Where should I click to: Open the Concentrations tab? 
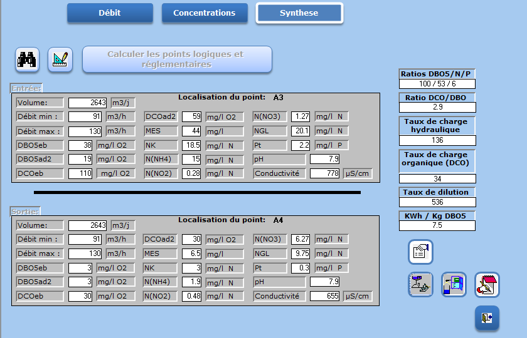tap(205, 13)
